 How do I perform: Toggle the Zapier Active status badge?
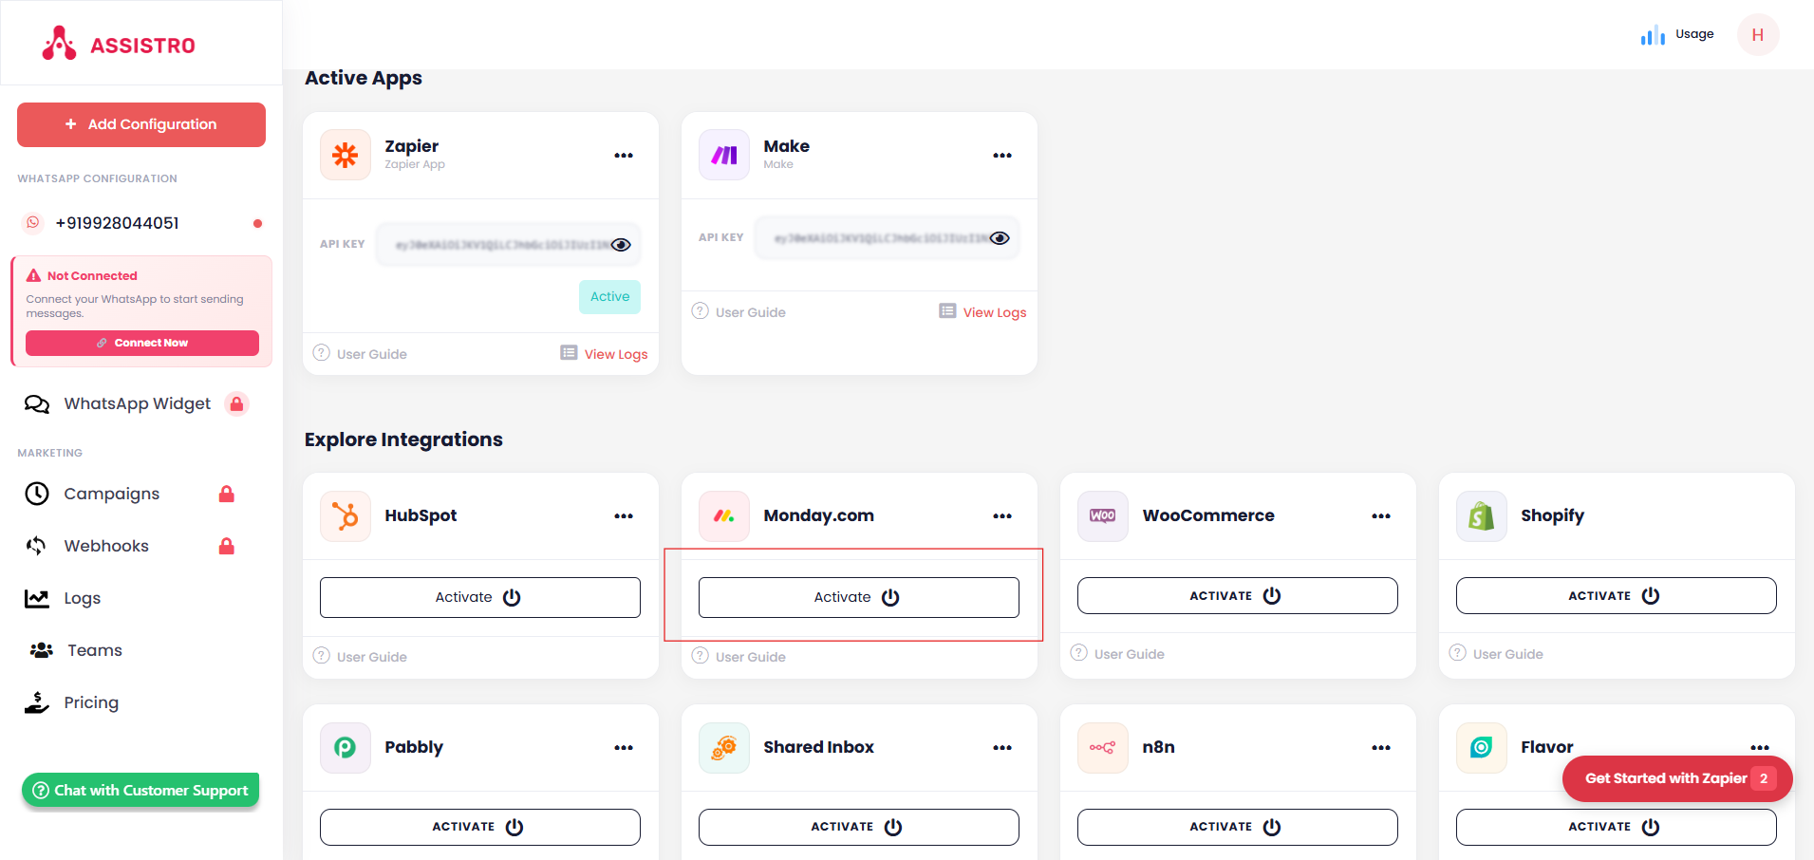(x=609, y=297)
